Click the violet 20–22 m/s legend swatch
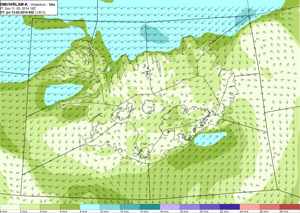This screenshot has height=213, width=300. coord(210,207)
